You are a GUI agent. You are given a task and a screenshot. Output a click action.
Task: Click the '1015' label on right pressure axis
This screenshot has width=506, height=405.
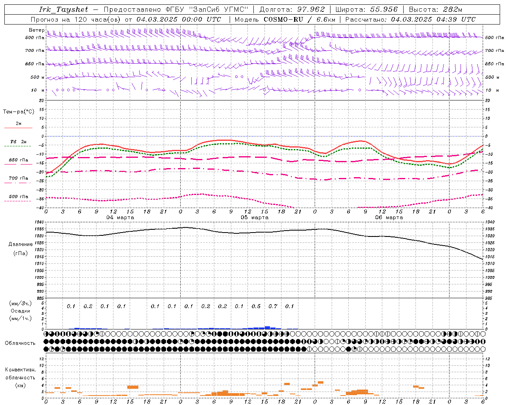click(x=490, y=257)
